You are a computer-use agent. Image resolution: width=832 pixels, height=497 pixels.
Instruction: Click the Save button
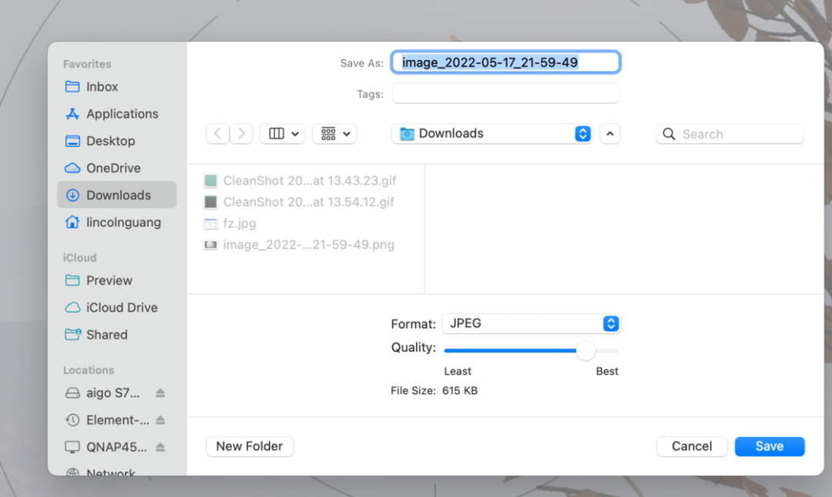tap(769, 446)
